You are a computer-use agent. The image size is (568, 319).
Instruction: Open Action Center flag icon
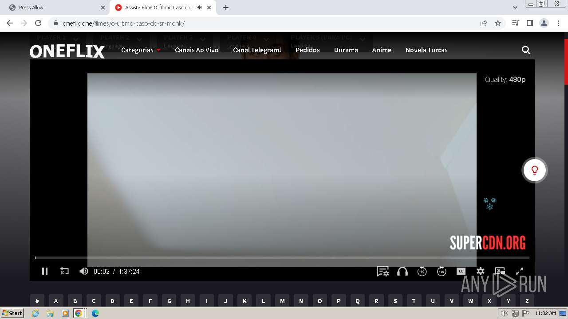(x=526, y=313)
